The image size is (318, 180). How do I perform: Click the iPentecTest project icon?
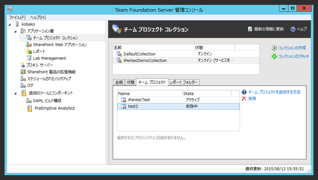tap(123, 100)
